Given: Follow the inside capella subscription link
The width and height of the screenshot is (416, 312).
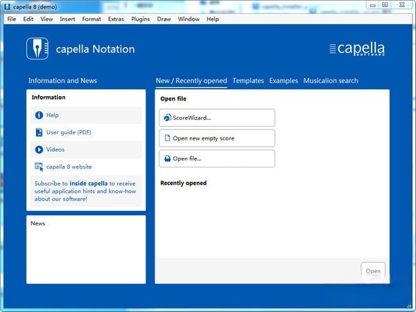Looking at the screenshot, I should (x=87, y=183).
